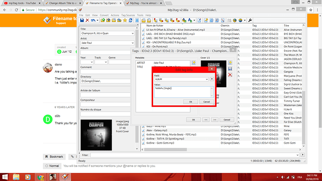This screenshot has width=322, height=181.
Task: Click the pencil edit sheet toolbar icon
Action: click(x=199, y=21)
